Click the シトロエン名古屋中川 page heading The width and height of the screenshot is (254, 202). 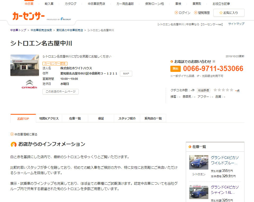tap(41, 43)
